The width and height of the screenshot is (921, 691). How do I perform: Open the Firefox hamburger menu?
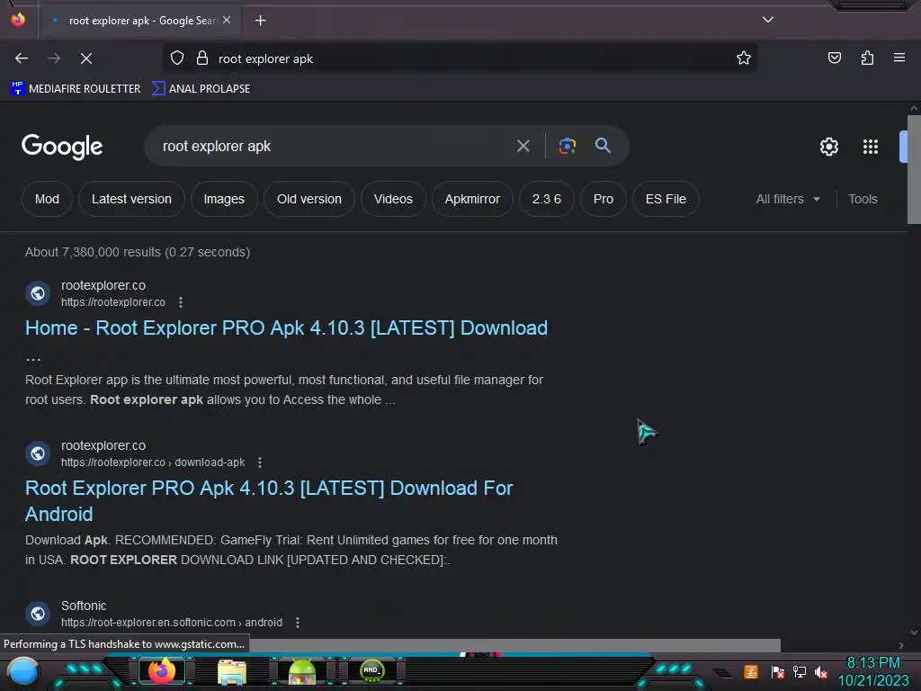899,58
